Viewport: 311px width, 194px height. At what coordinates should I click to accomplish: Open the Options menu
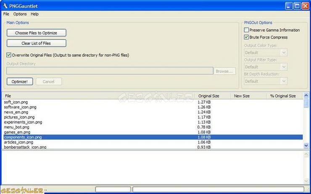coord(20,14)
